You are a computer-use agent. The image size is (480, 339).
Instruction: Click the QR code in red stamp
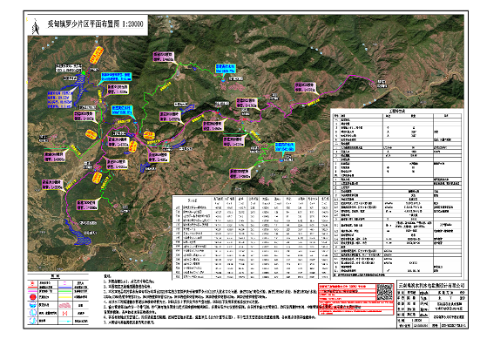coord(384,292)
